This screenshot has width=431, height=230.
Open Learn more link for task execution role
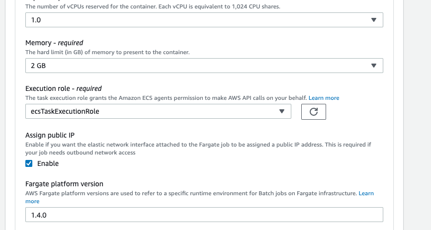(324, 98)
